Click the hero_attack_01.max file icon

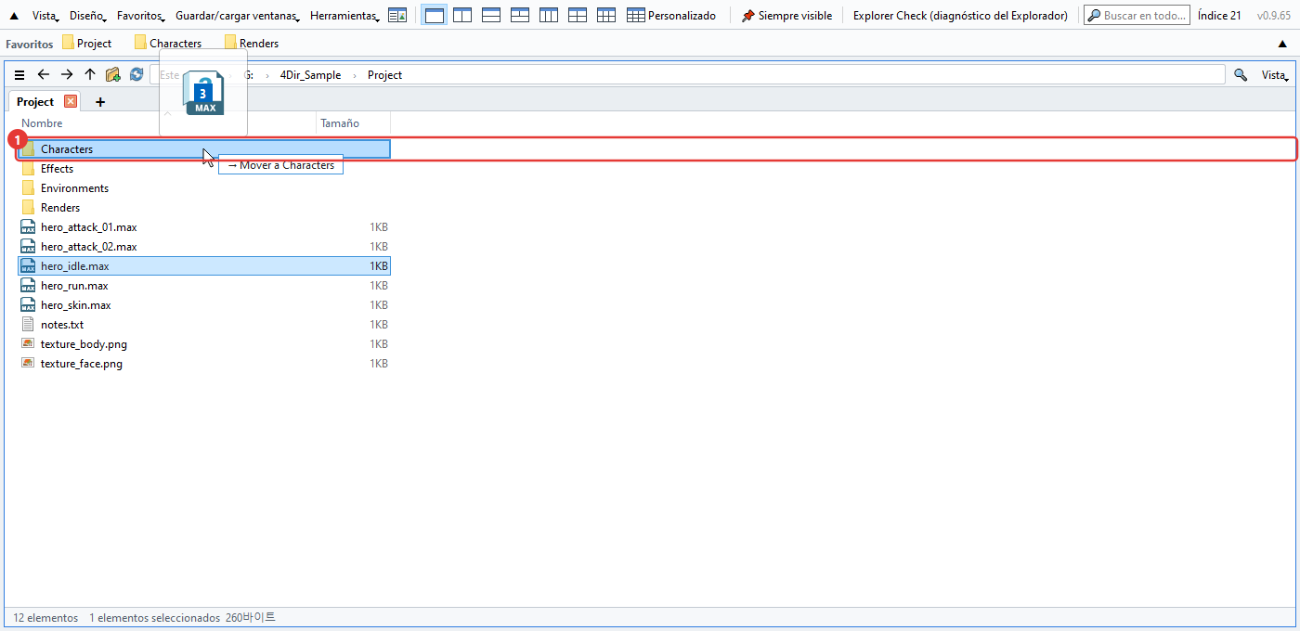pos(28,227)
